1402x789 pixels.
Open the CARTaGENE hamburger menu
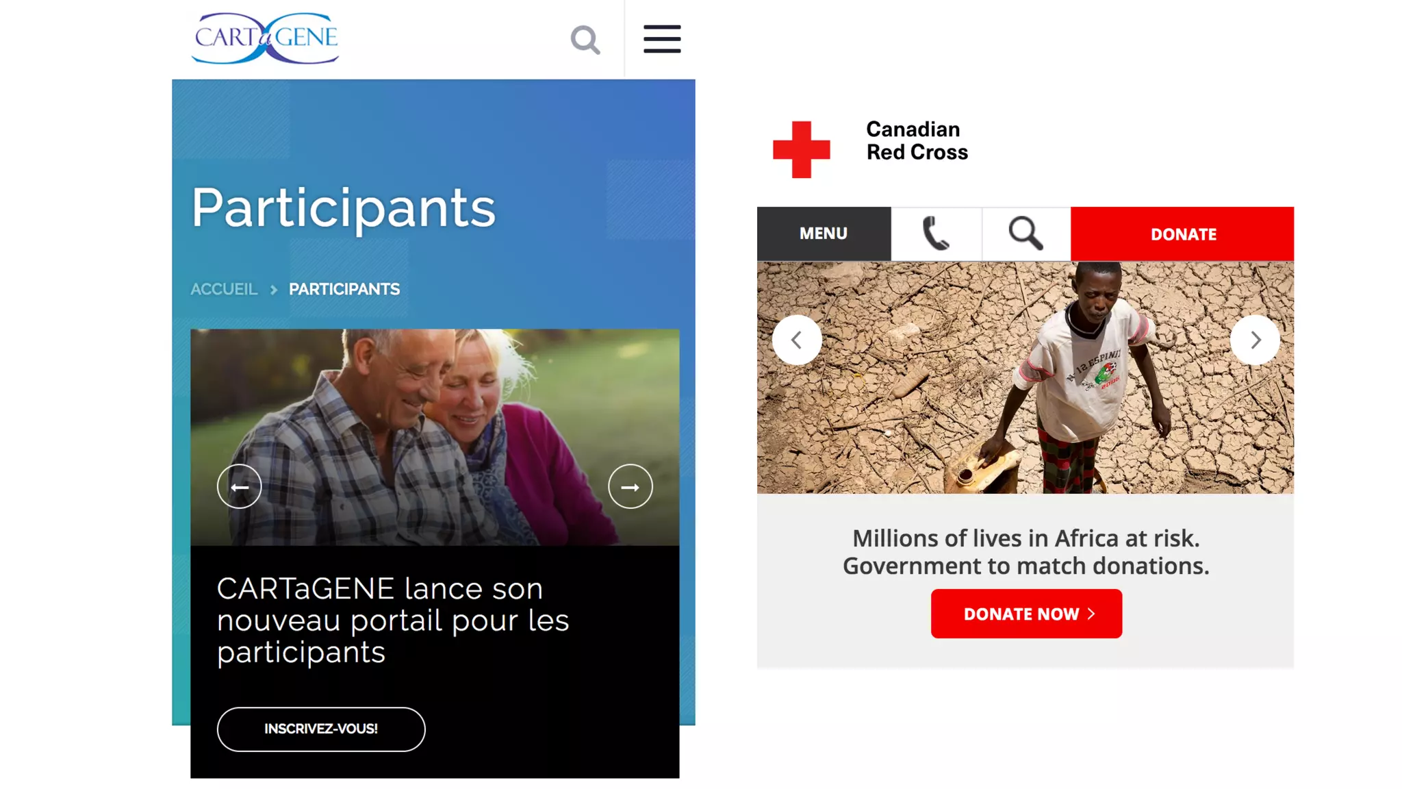click(x=661, y=39)
